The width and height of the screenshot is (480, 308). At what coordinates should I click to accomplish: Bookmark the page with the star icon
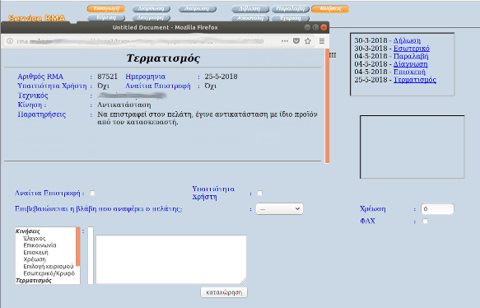click(308, 41)
